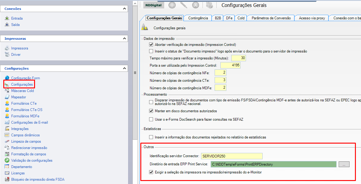The width and height of the screenshot is (361, 184).
Task: Collapse the Impressoras panel
Action: click(125, 39)
